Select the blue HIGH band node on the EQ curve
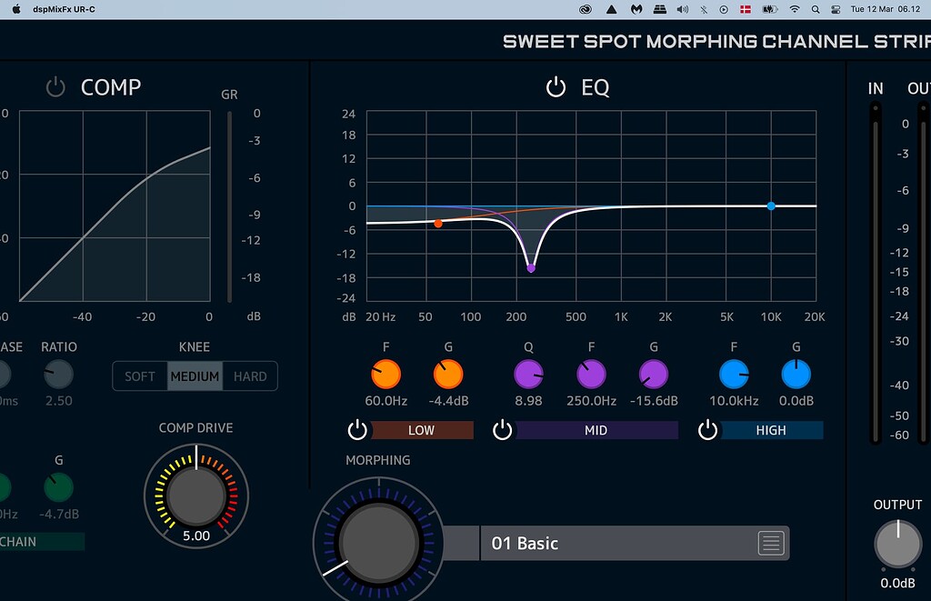The image size is (931, 601). (771, 206)
